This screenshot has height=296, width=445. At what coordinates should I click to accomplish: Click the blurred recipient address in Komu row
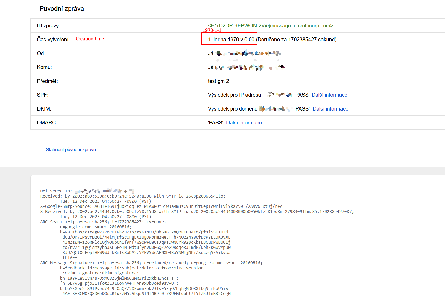pos(250,67)
